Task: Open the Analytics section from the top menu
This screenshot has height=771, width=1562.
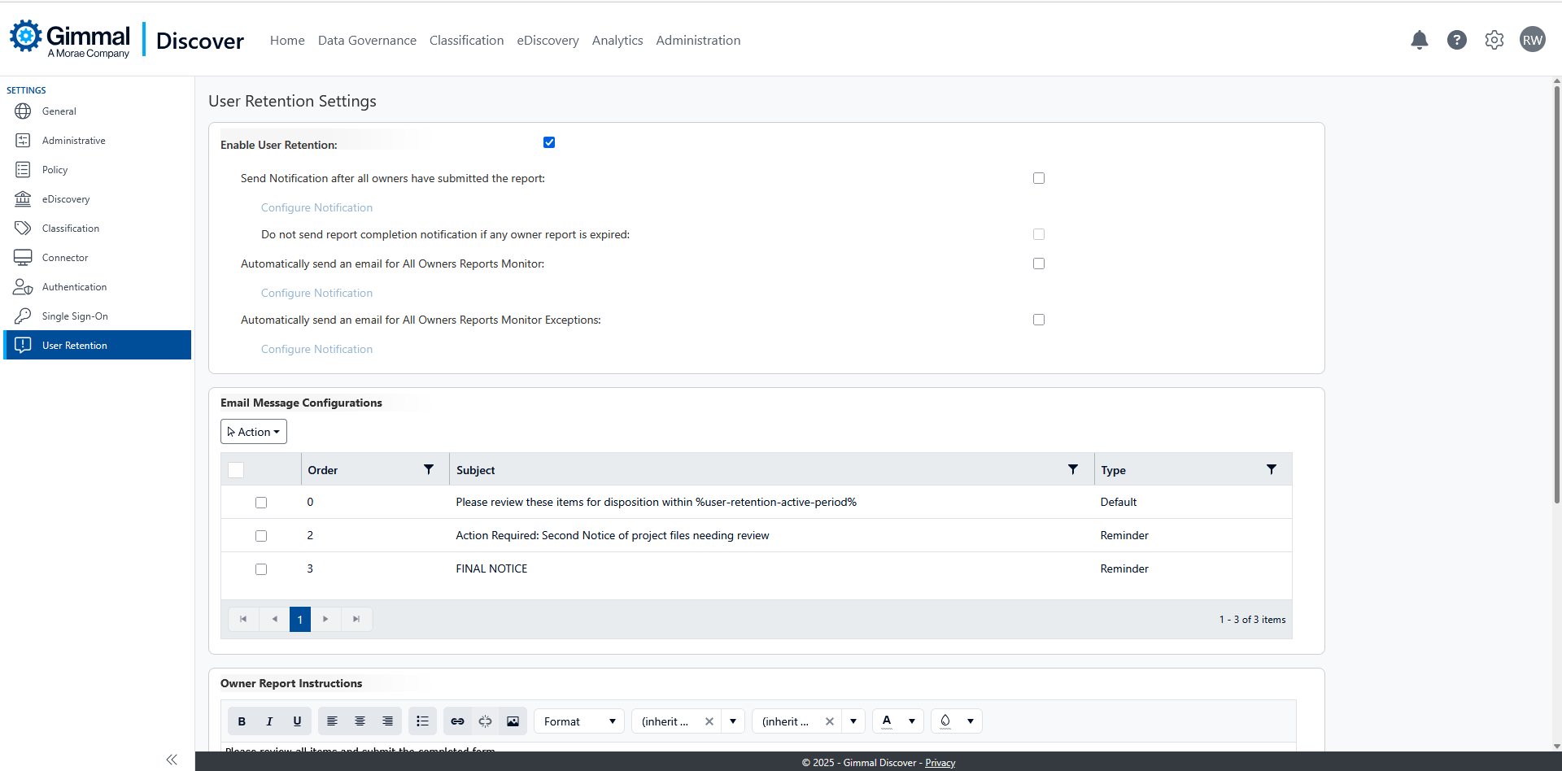Action: (617, 40)
